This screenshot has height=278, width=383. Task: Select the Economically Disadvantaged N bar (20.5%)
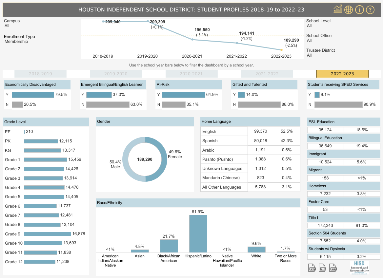point(17,104)
